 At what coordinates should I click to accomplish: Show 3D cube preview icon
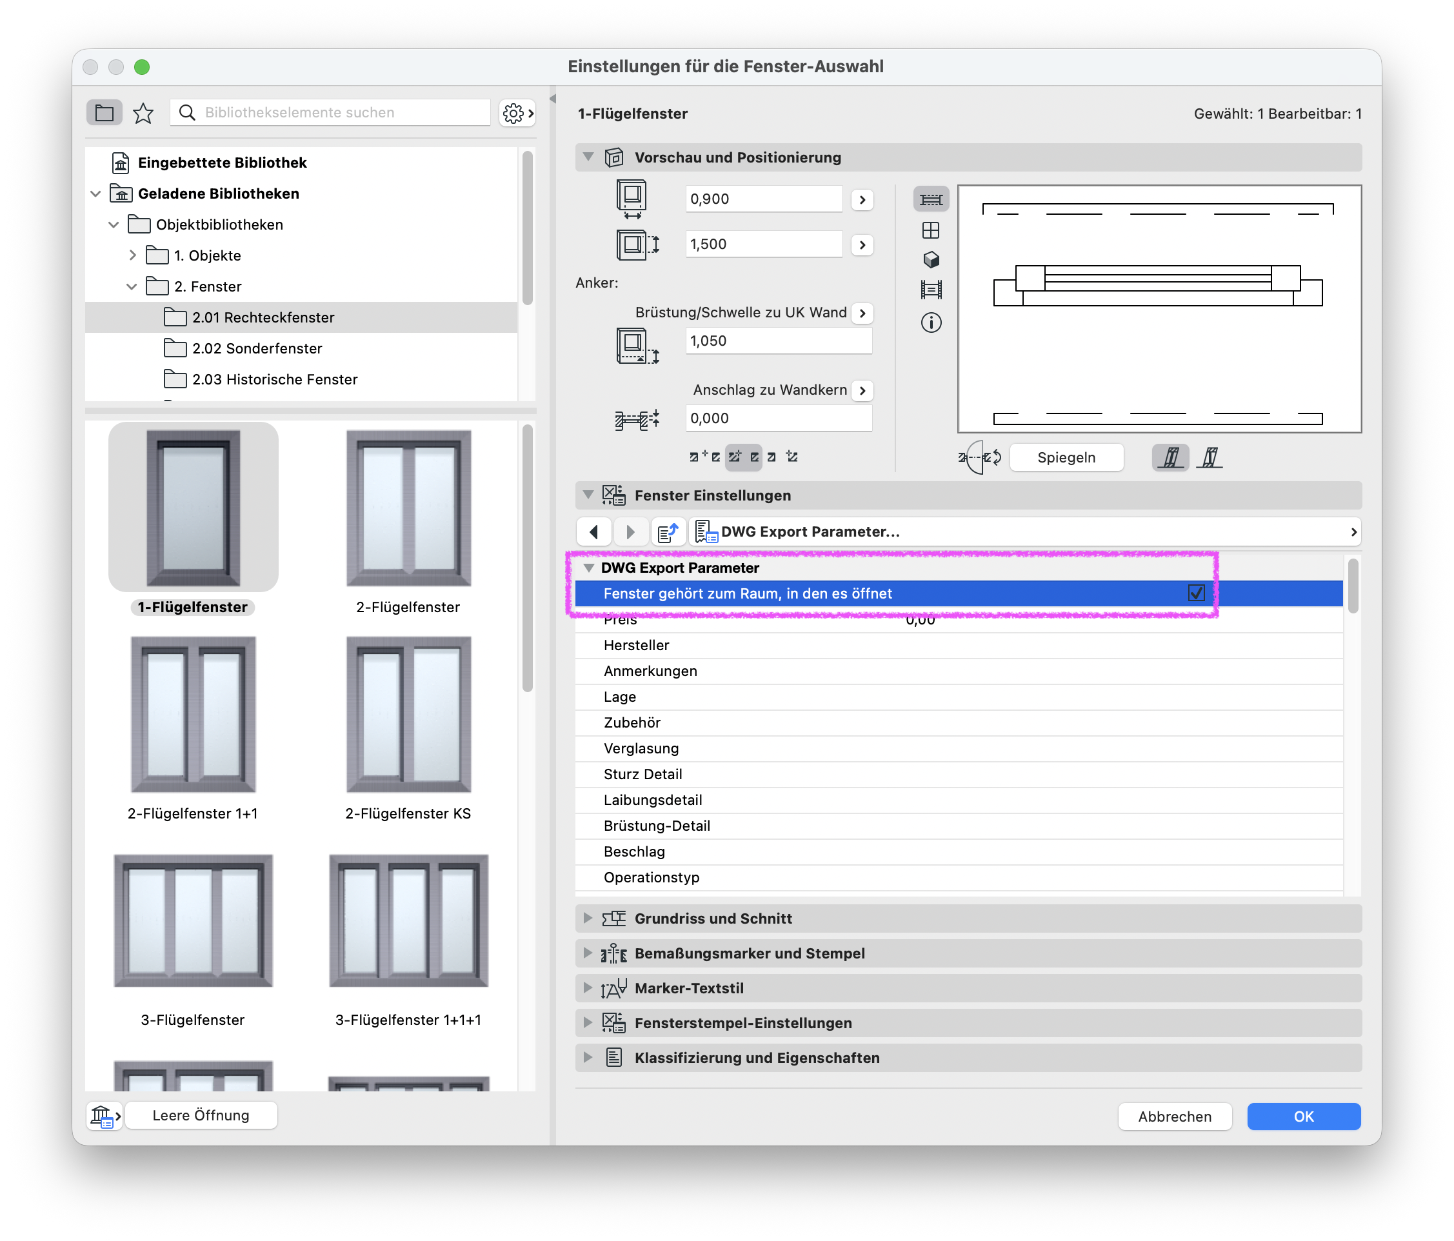point(930,259)
